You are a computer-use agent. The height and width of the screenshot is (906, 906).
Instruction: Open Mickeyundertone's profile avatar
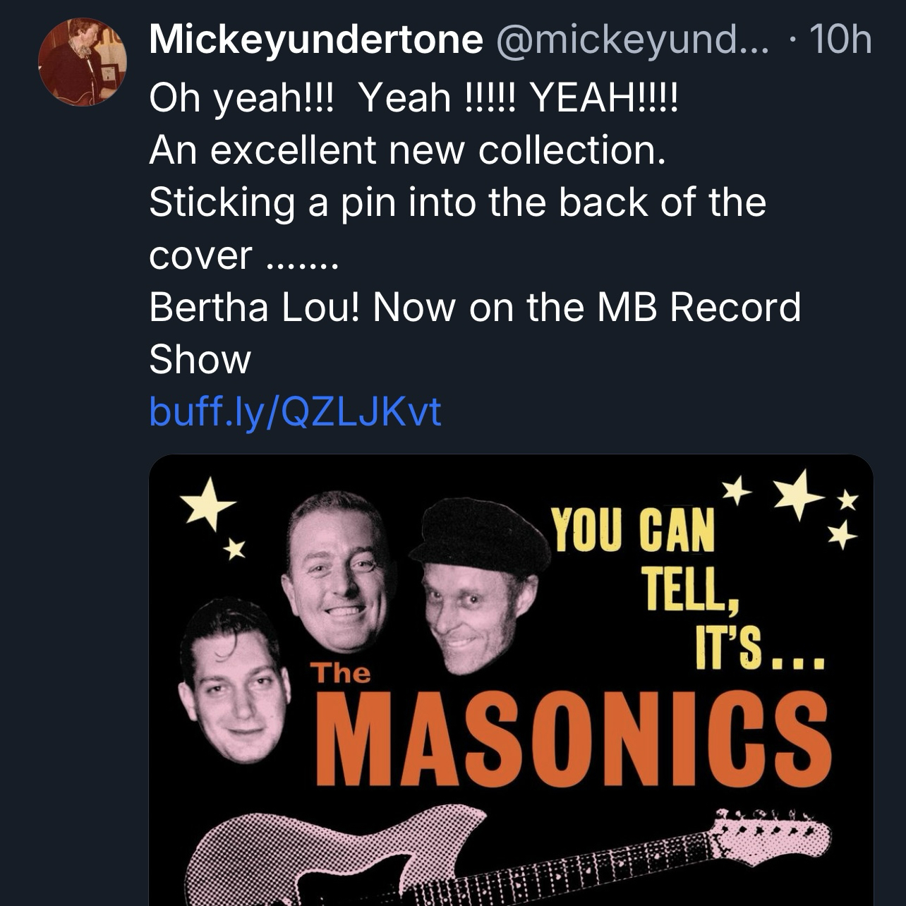click(x=82, y=62)
